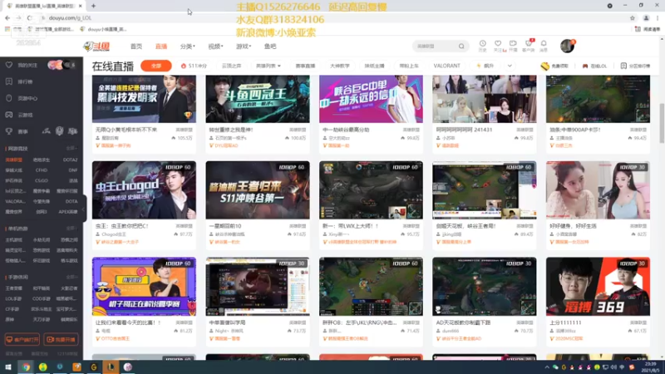Select the 云顶之弈 filter tab
Image resolution: width=665 pixels, height=374 pixels.
tap(231, 66)
